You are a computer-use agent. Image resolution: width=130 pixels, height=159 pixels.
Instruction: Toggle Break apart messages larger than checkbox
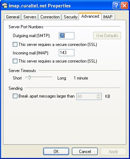point(15,96)
